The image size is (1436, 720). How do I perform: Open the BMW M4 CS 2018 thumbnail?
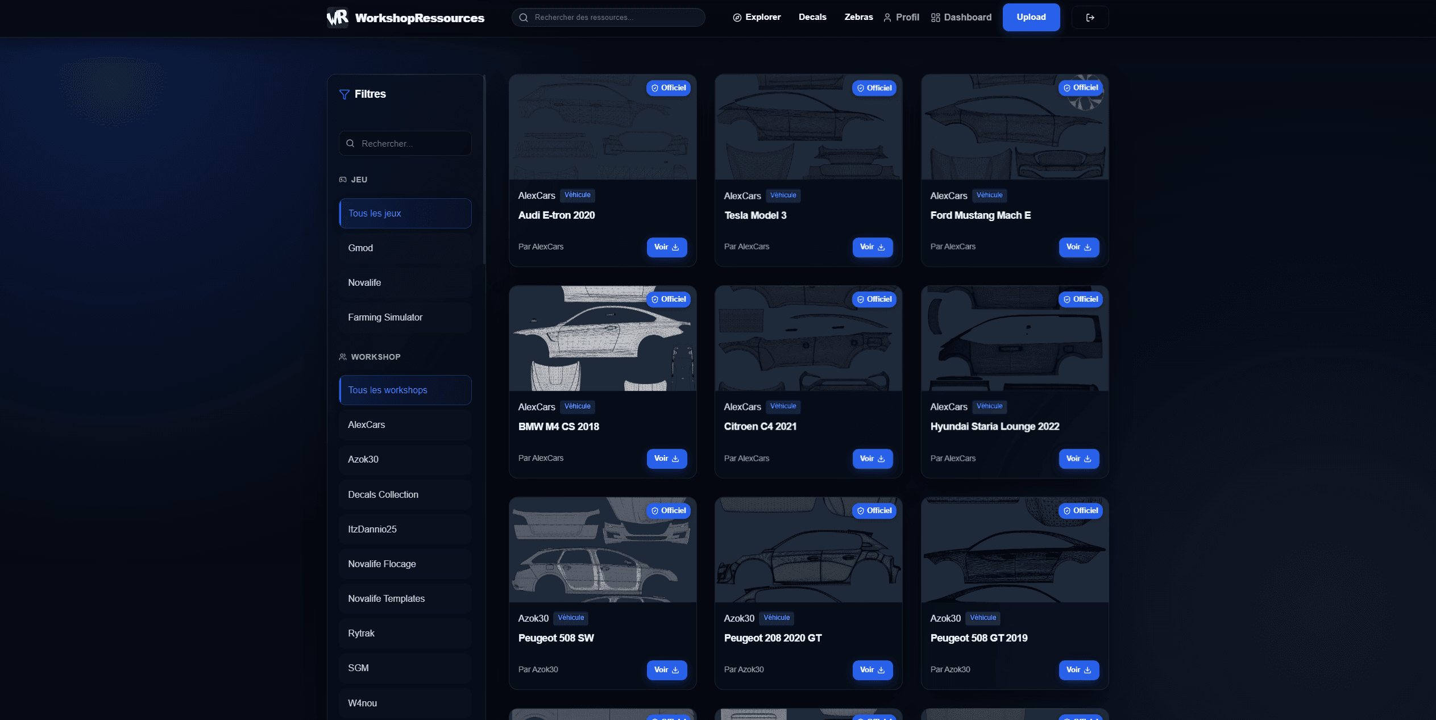click(x=603, y=339)
